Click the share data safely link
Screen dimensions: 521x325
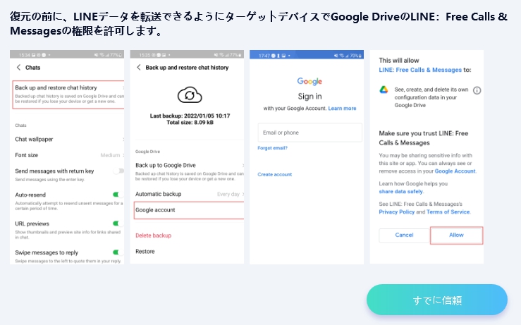pyautogui.click(x=400, y=192)
